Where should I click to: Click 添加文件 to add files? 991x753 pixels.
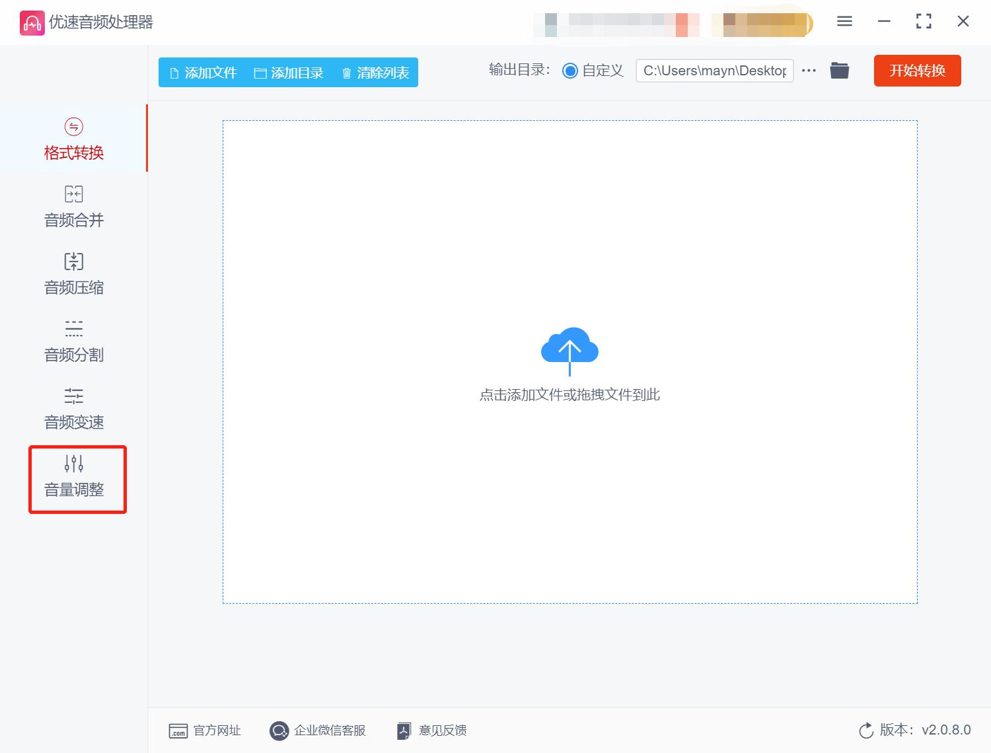tap(202, 73)
